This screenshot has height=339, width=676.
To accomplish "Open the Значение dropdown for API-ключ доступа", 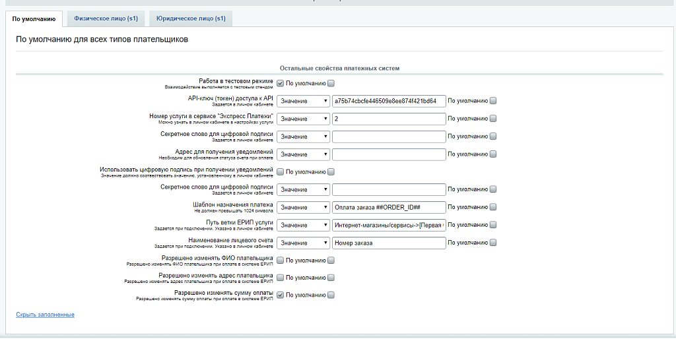I will click(303, 101).
